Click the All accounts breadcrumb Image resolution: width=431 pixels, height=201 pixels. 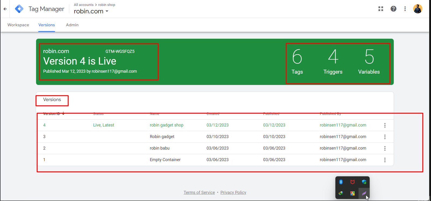[84, 5]
